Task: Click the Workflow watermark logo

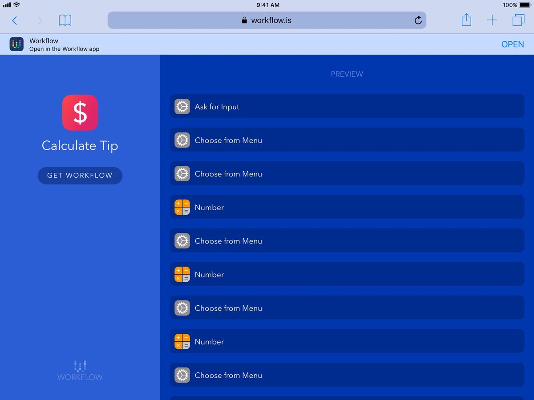Action: (80, 370)
